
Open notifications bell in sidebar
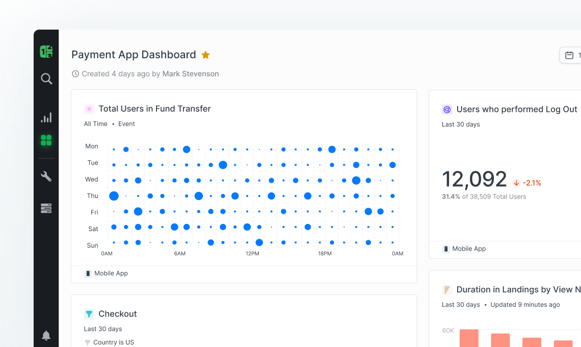coord(46,335)
